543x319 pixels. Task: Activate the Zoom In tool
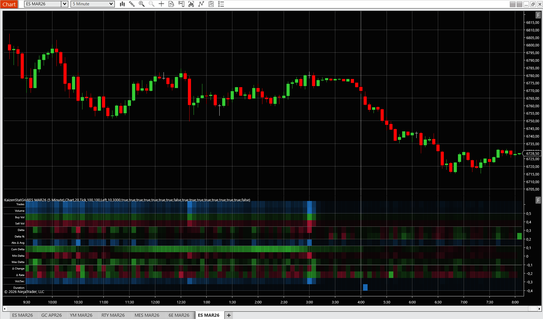(x=141, y=4)
